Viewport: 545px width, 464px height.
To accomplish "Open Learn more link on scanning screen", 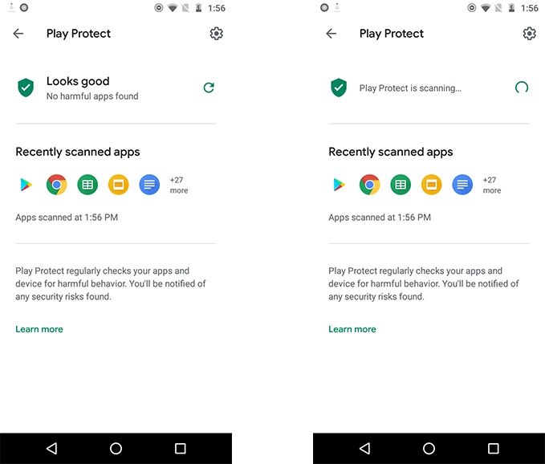I will (x=352, y=329).
